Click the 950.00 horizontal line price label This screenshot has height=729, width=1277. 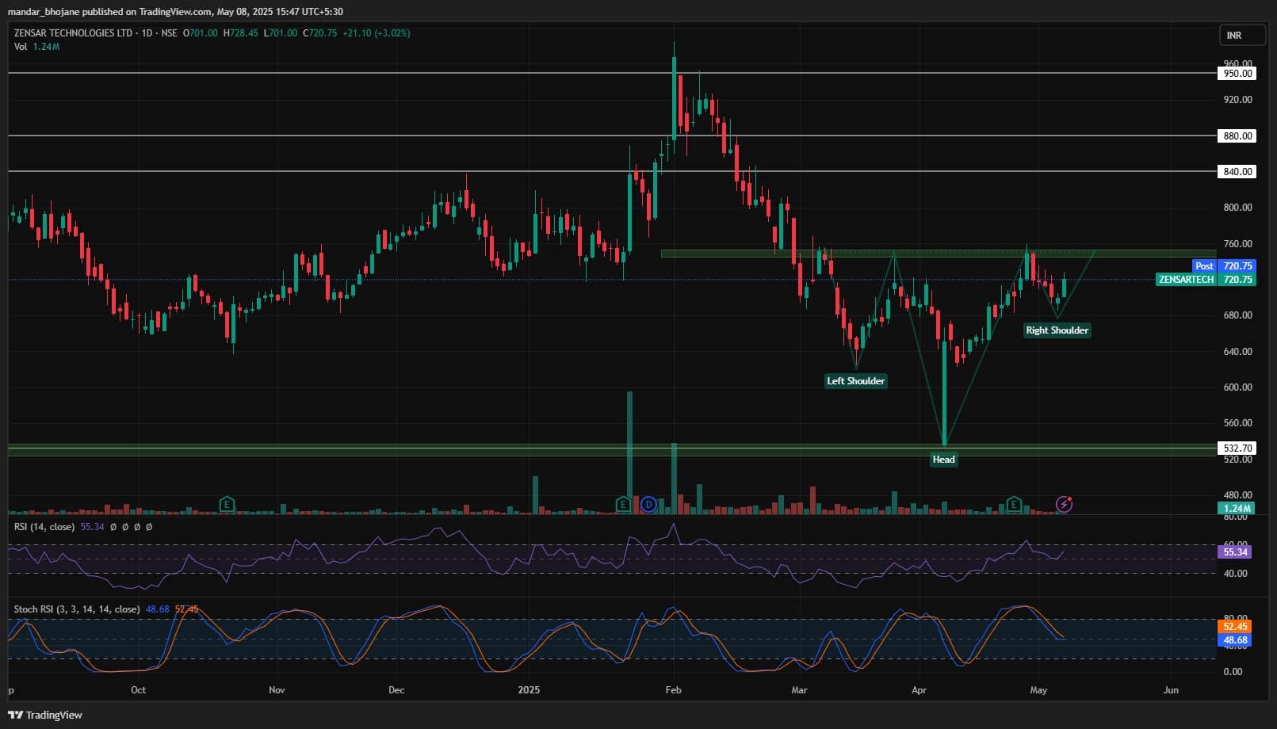(x=1237, y=74)
